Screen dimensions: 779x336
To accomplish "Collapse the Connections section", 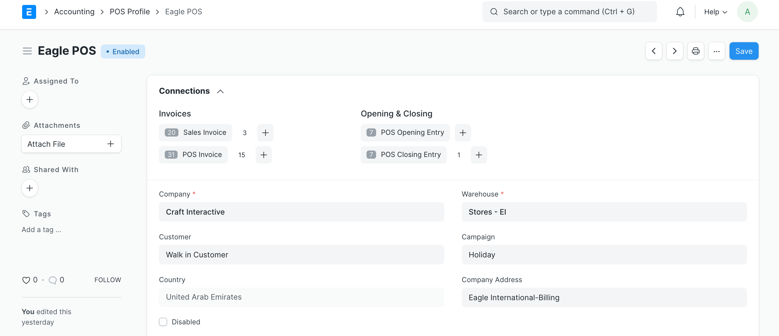I will coord(220,91).
